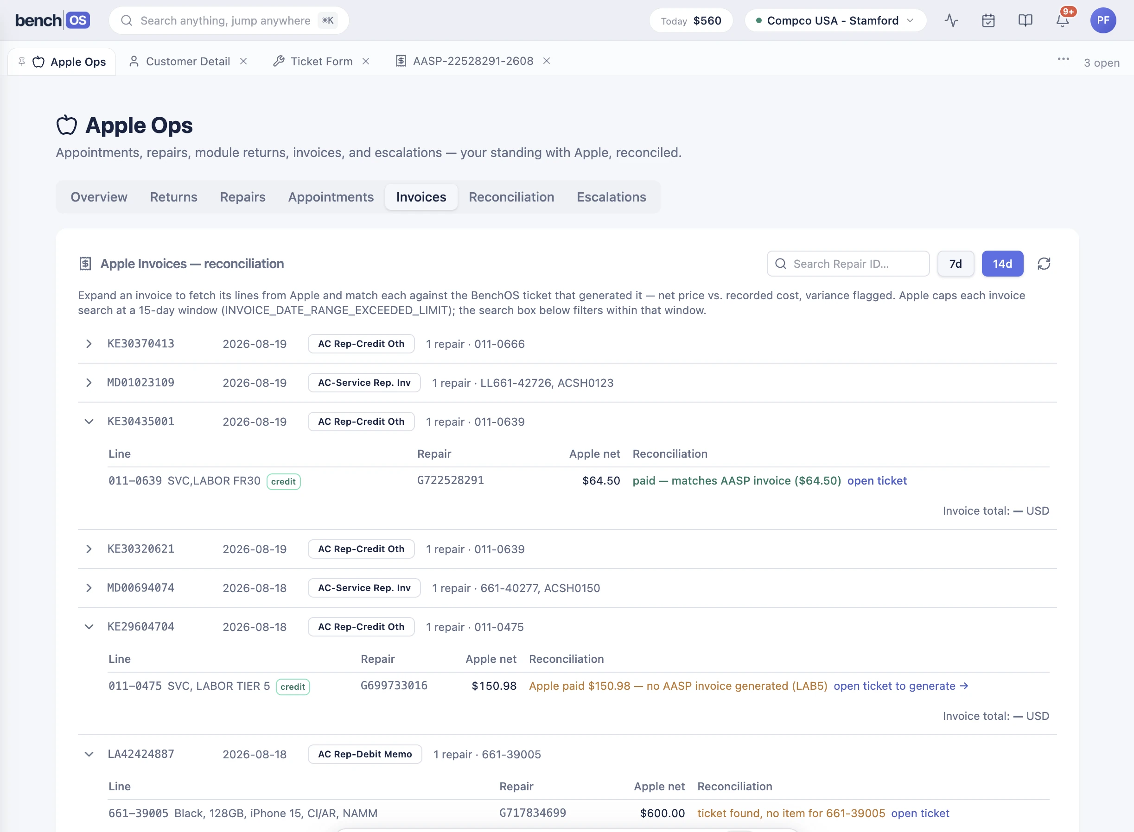Close the AASP-22528291-2608 tab

coord(546,61)
